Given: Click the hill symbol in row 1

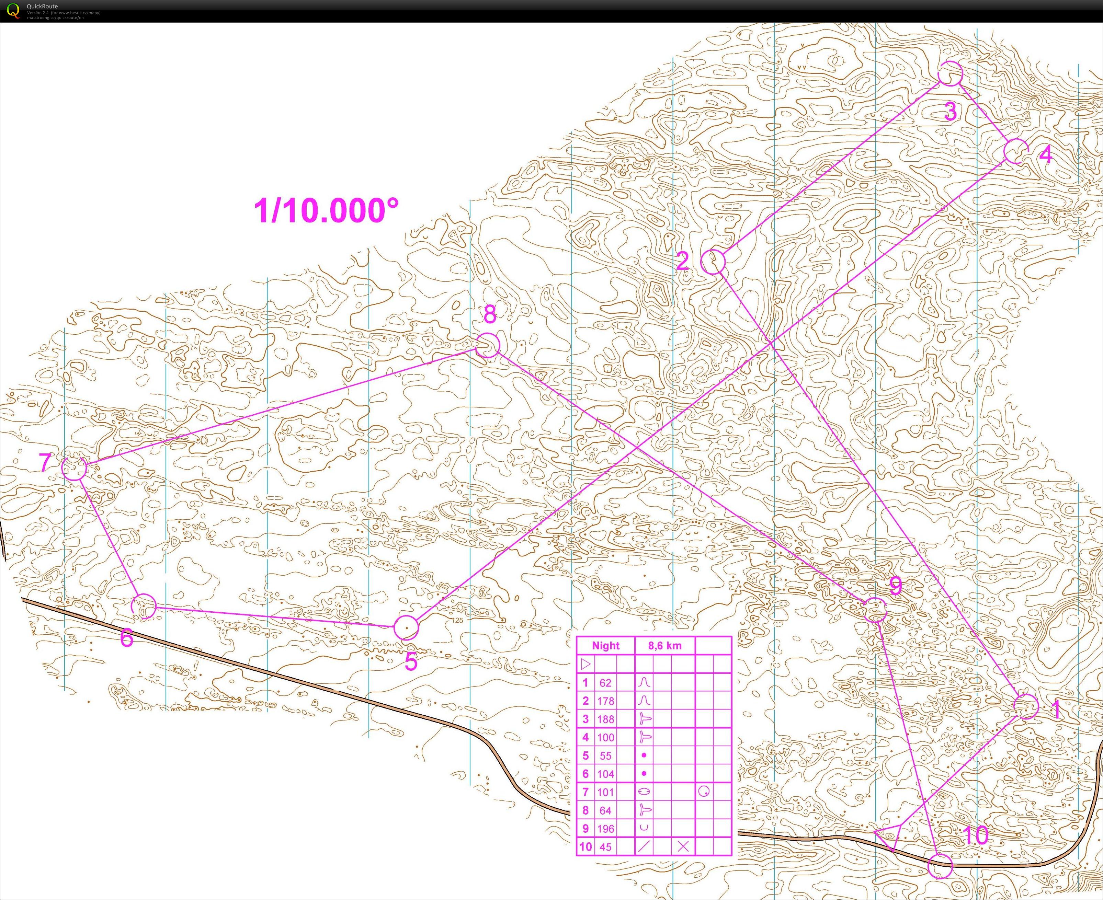Looking at the screenshot, I should coord(644,682).
